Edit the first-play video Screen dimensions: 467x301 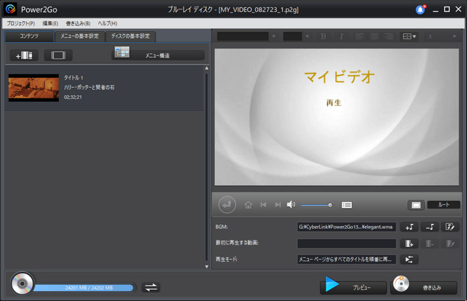[450, 244]
